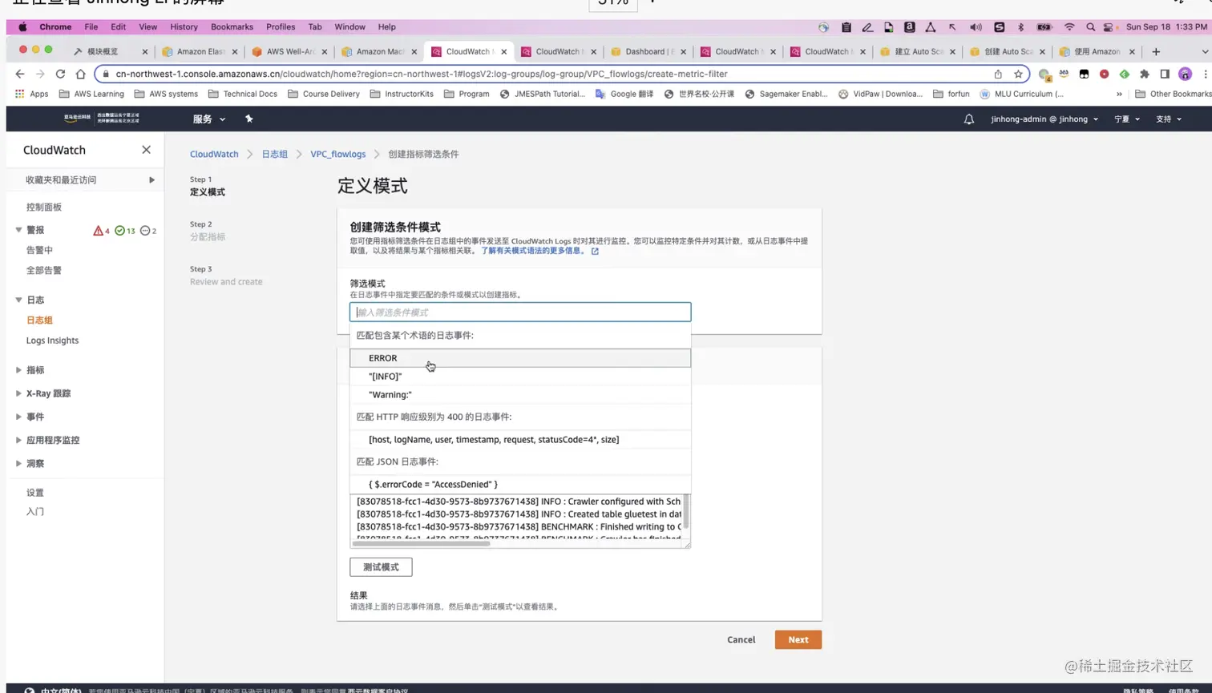
Task: Open the Chrome extensions puzzle icon
Action: (x=1145, y=74)
